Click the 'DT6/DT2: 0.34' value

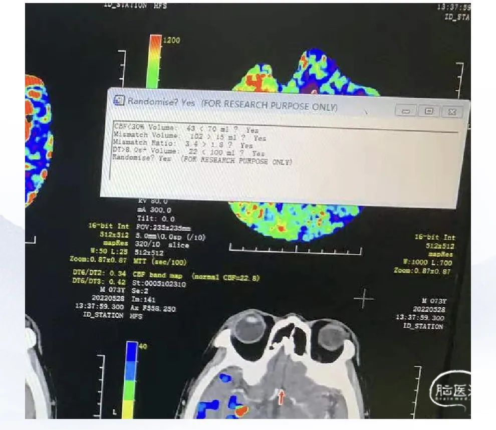pos(99,273)
